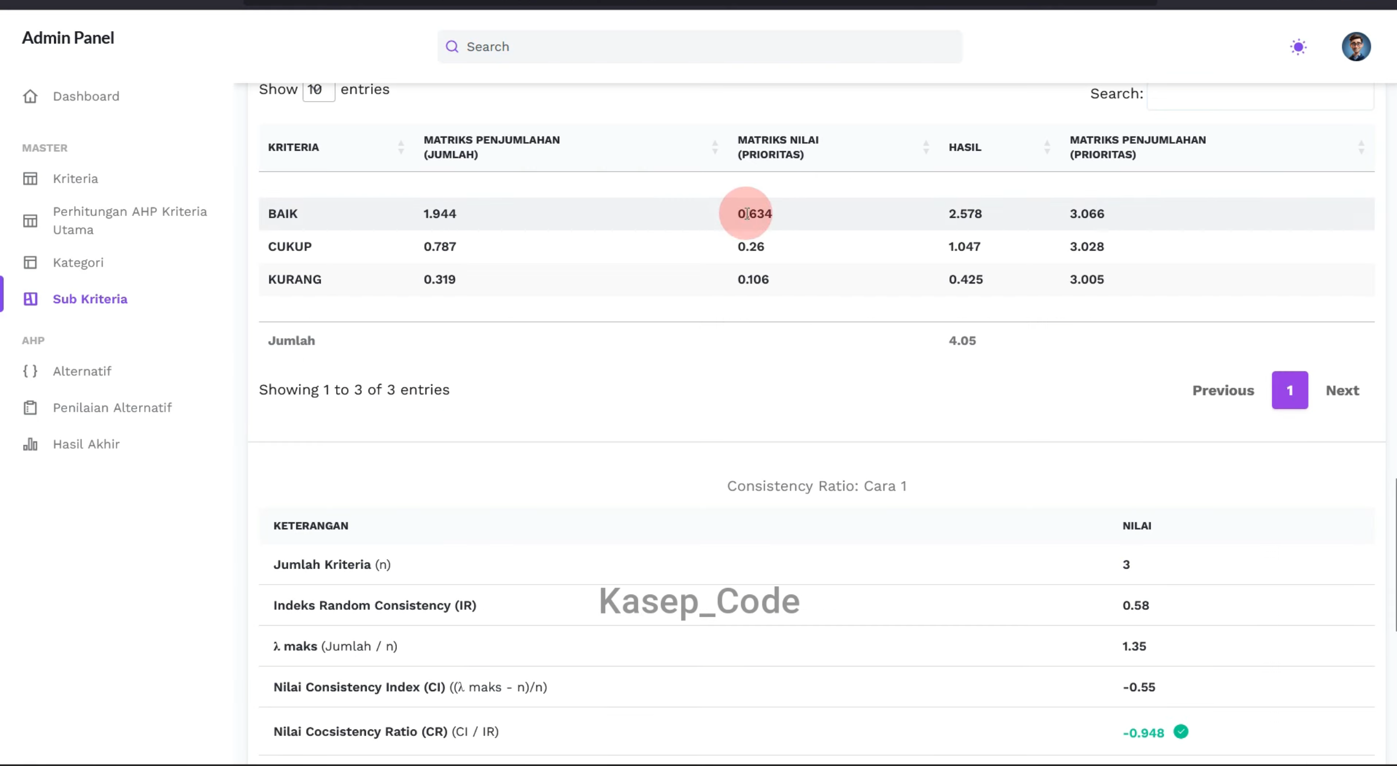Click the value 0.319 in KURANG row
This screenshot has height=766, width=1397.
coord(439,279)
